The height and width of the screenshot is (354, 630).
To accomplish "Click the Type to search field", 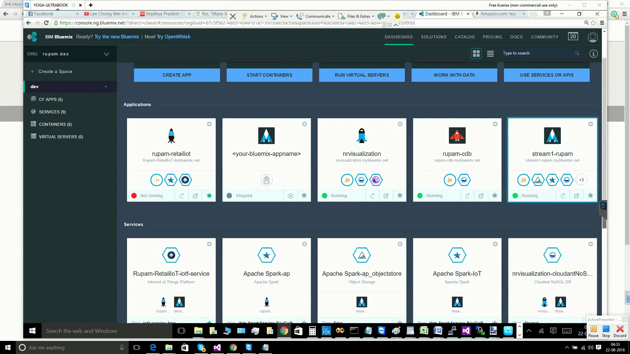I will pos(538,53).
